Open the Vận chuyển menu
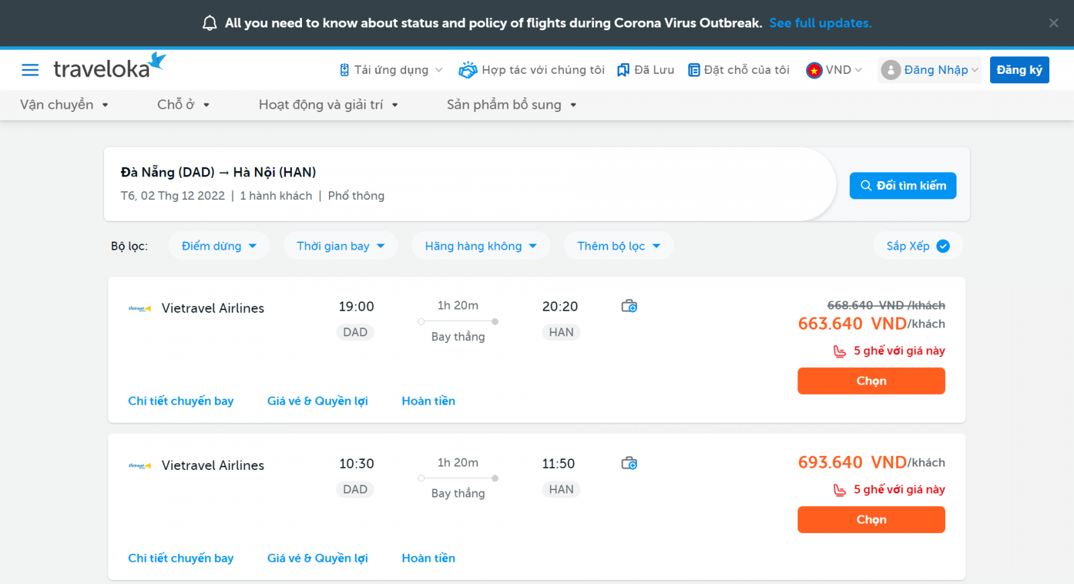The image size is (1074, 584). click(x=64, y=105)
